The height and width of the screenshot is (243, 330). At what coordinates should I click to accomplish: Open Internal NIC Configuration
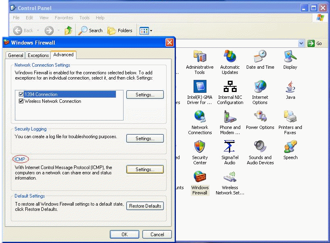[230, 92]
